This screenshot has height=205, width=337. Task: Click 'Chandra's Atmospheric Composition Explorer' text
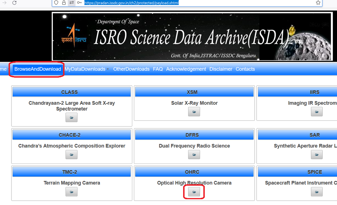[x=72, y=146]
